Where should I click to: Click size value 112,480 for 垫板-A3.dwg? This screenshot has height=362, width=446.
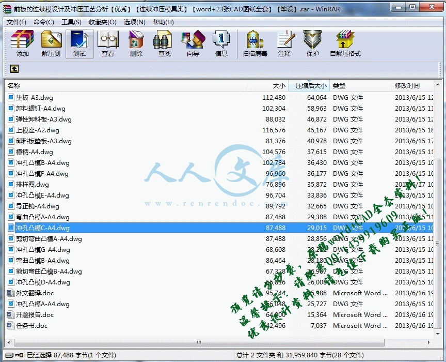(x=274, y=98)
